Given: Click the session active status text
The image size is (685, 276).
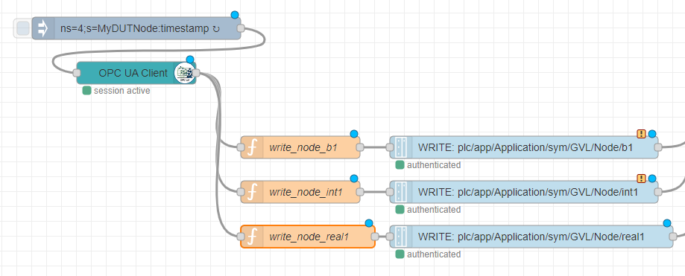Looking at the screenshot, I should (122, 91).
